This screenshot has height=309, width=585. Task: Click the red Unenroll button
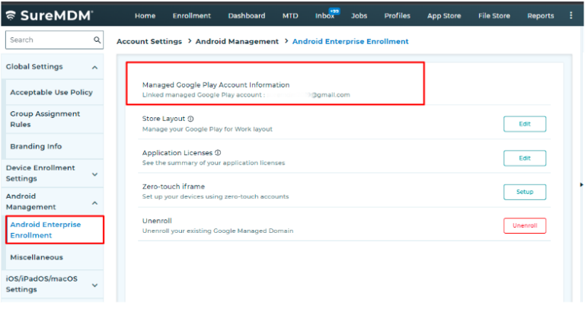click(525, 225)
